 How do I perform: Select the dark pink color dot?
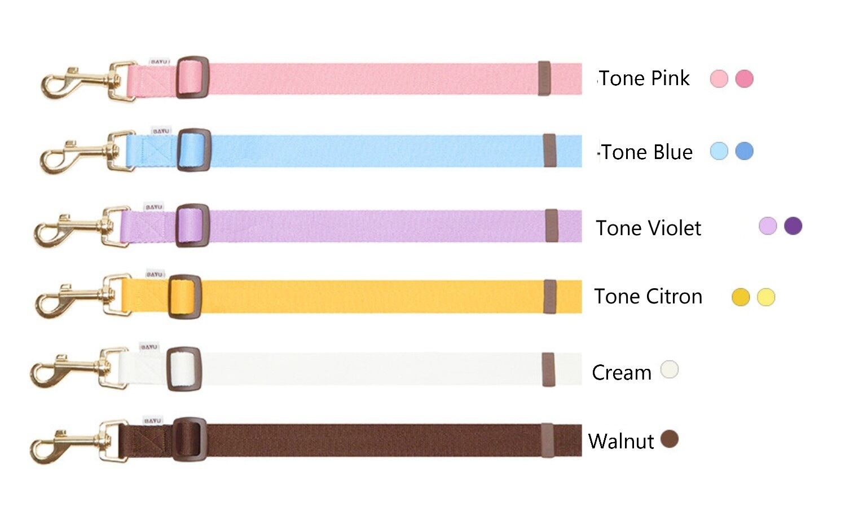(745, 78)
